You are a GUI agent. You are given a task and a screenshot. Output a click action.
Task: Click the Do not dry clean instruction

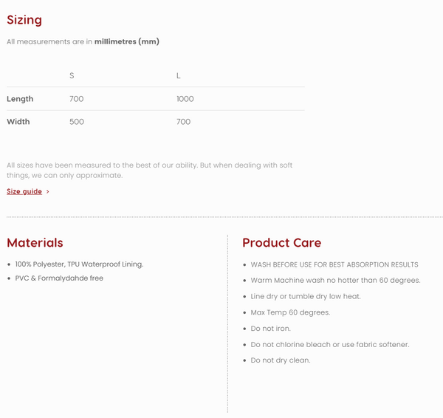[281, 360]
